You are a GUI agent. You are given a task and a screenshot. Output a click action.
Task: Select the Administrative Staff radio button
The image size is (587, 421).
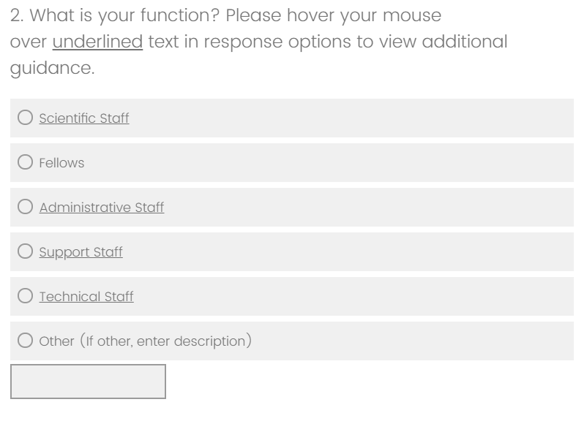point(26,208)
